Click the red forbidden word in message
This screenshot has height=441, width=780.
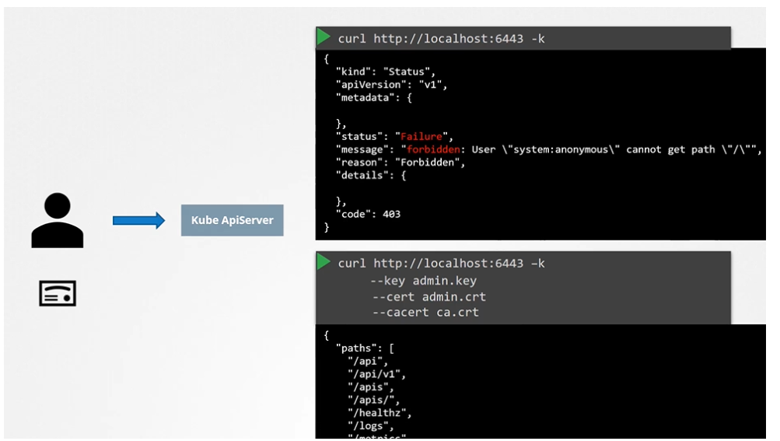[435, 149]
